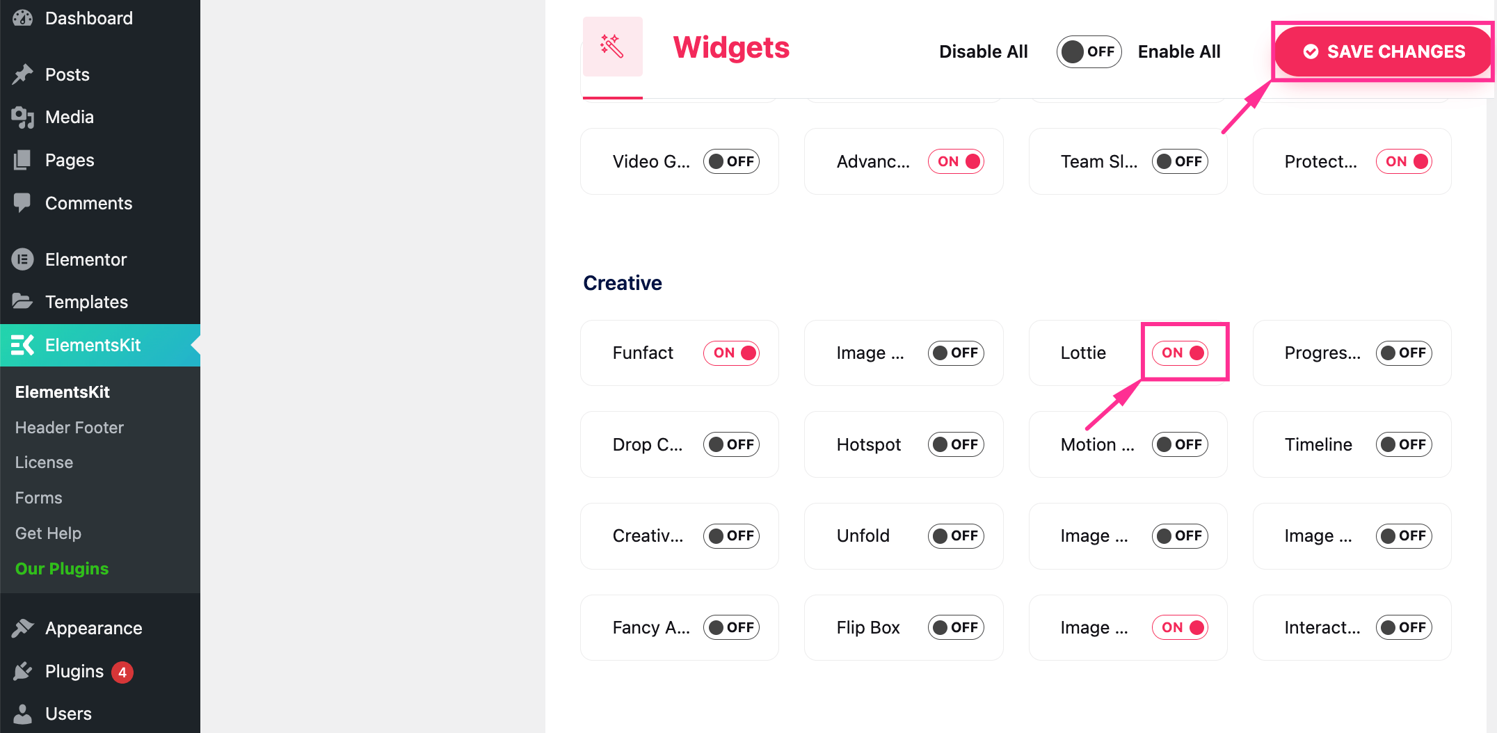Click the Pages document icon
Image resolution: width=1497 pixels, height=733 pixels.
[x=23, y=160]
